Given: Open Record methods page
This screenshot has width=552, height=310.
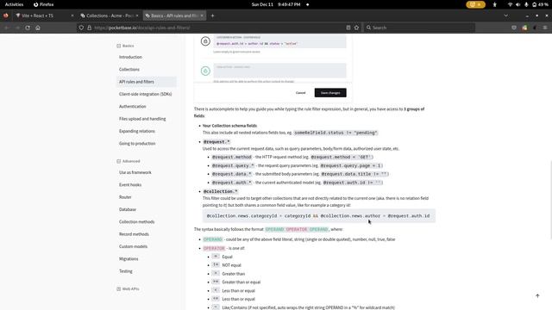Looking at the screenshot, I should [x=134, y=234].
